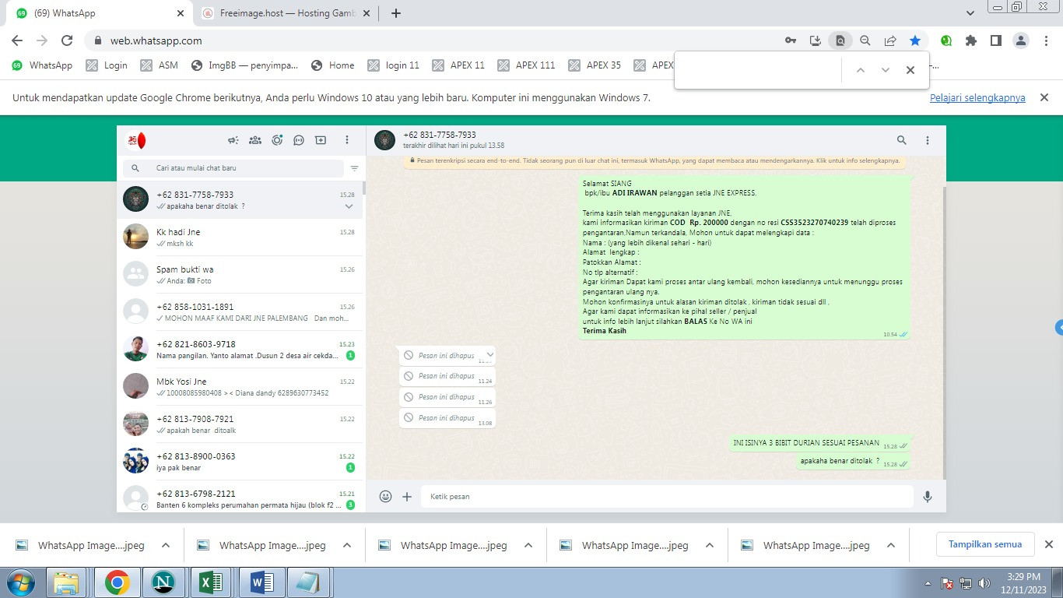Screen dimensions: 1063x598
Task: Click Tampilkan semua downloads button
Action: tap(985, 544)
